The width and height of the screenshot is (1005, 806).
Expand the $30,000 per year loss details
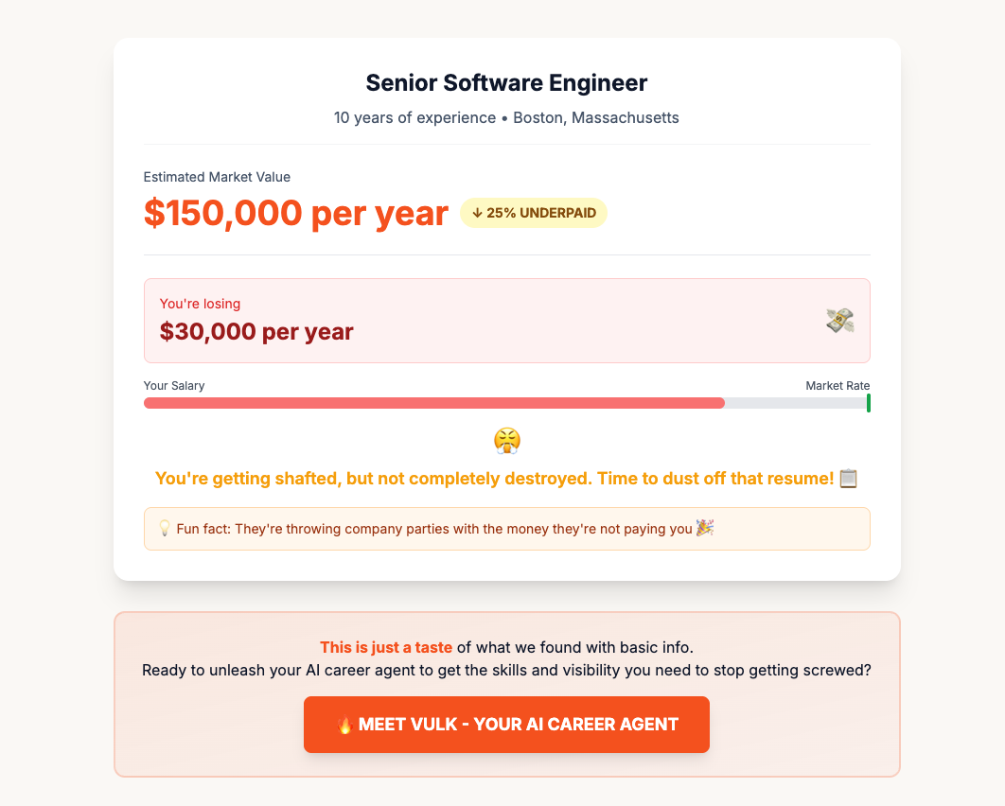256,331
